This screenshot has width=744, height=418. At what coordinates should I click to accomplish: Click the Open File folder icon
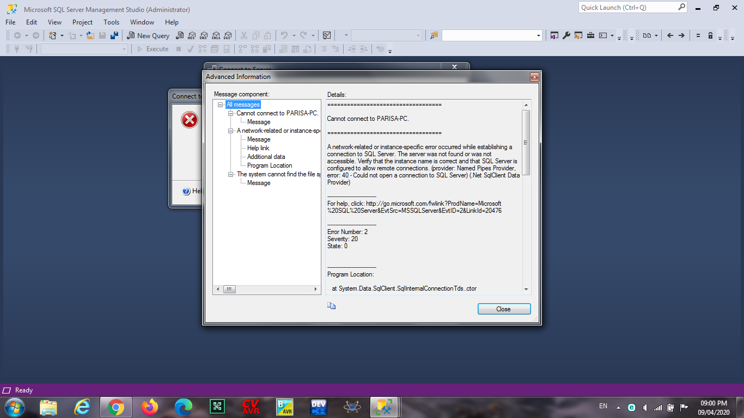click(x=90, y=35)
